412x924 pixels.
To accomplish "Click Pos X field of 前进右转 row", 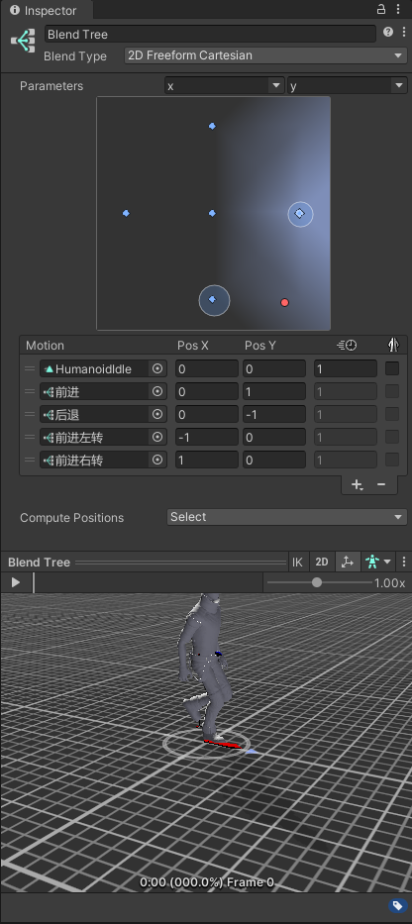I will (x=206, y=460).
